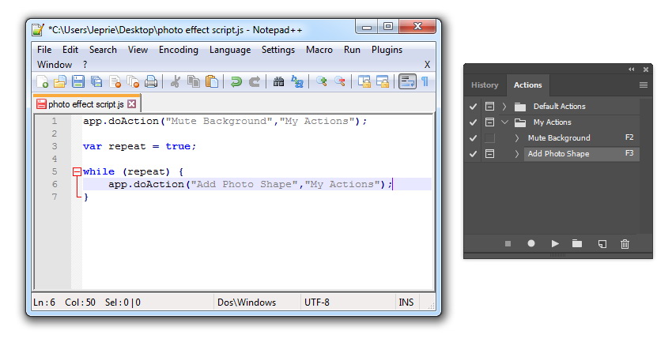This screenshot has height=342, width=672.
Task: Click the Zoom Out magnifier icon
Action: click(x=340, y=81)
